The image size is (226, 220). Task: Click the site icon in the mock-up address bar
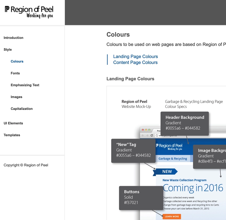click(x=157, y=135)
